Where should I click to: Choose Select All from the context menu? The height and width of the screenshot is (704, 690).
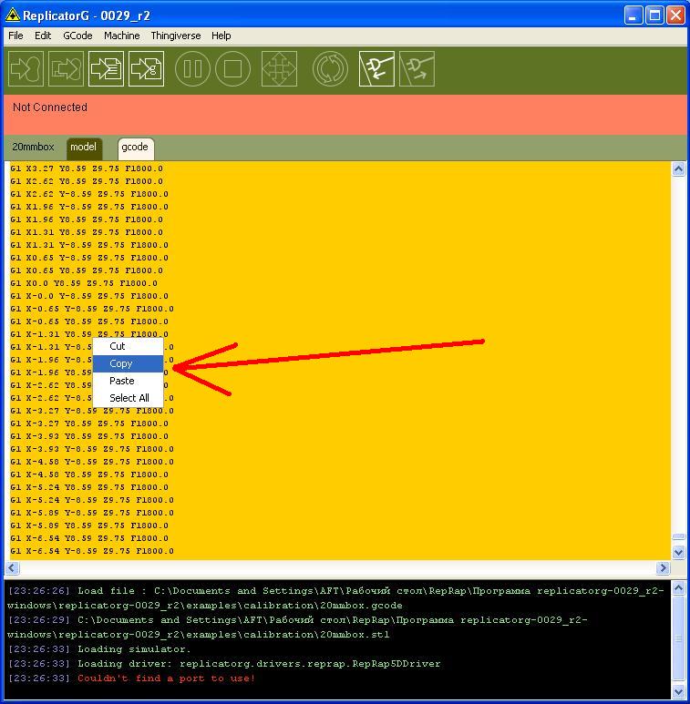pos(128,398)
